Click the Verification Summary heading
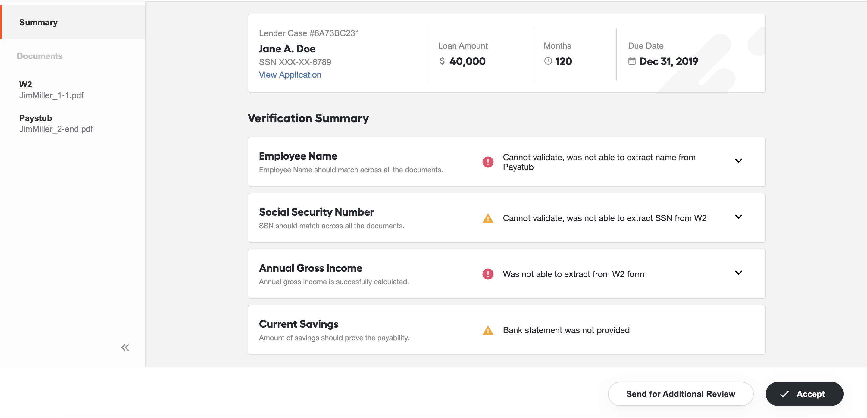The height and width of the screenshot is (418, 867). pyautogui.click(x=308, y=118)
